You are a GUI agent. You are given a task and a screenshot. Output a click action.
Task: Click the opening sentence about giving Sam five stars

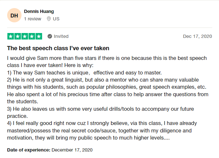pyautogui.click(x=107, y=58)
